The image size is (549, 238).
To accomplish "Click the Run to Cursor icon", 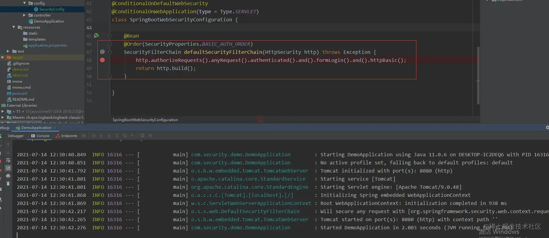I will (x=133, y=136).
